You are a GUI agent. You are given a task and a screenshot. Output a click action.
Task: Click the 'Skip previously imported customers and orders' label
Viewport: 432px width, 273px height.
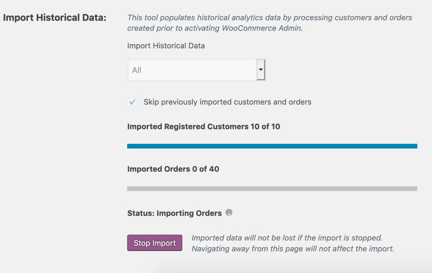[x=227, y=102]
